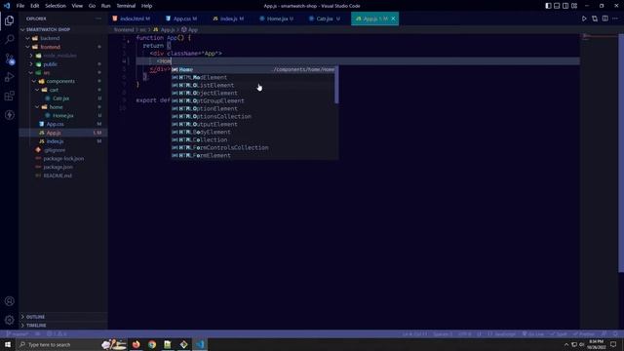Toggle the primary side bar layout icon
This screenshot has height=351, width=624.
(548, 6)
